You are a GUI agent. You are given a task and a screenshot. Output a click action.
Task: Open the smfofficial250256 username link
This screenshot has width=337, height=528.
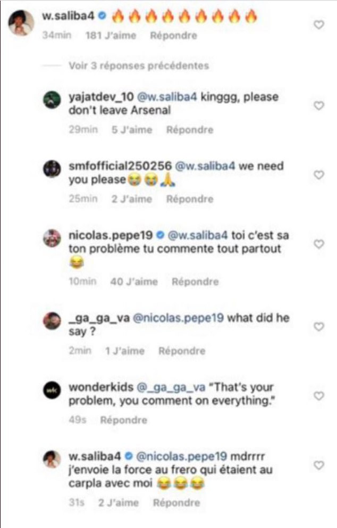[120, 166]
